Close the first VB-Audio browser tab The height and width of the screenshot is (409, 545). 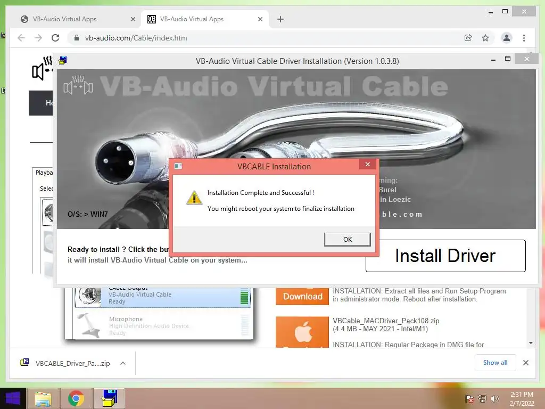click(133, 19)
